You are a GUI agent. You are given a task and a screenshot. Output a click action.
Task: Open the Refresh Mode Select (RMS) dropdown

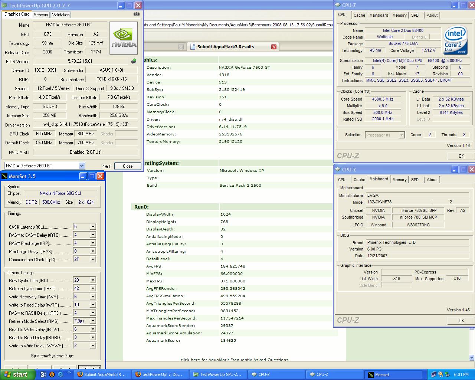93,321
